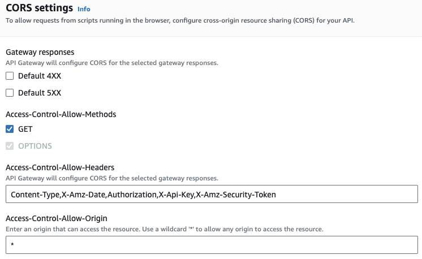Click the Access-Control-Allow-Headers field label

tap(60, 167)
